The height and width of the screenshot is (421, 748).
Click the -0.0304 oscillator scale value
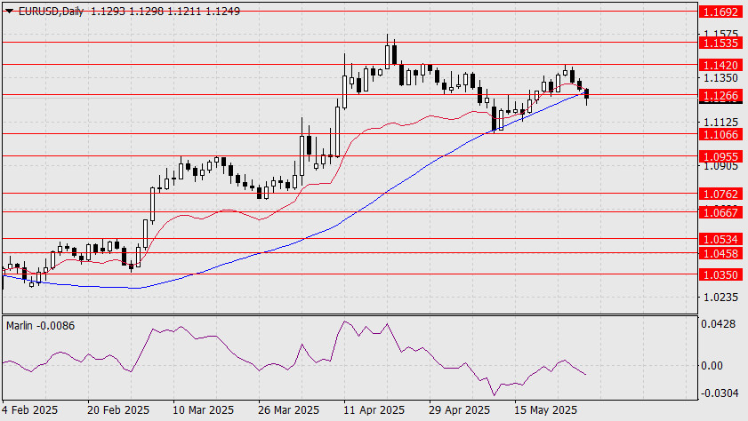(x=719, y=393)
